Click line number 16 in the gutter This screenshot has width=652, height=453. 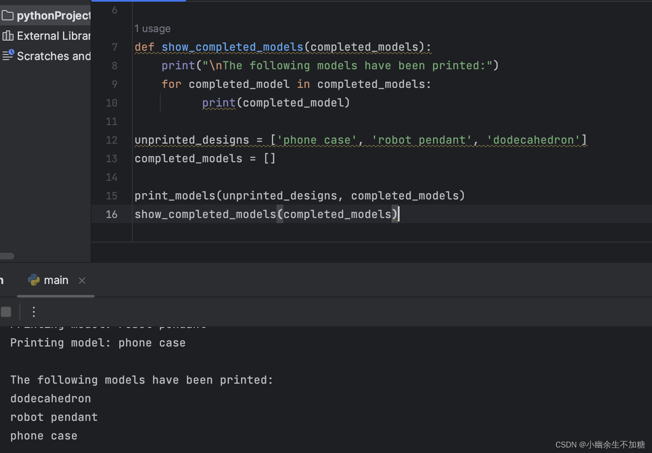[x=112, y=214]
